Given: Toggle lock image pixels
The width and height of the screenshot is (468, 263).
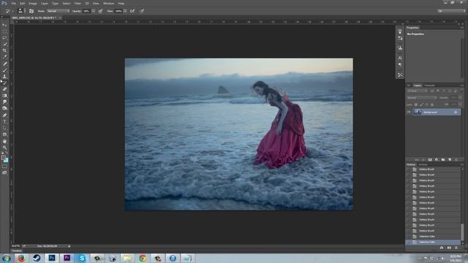Looking at the screenshot, I should click(421, 104).
